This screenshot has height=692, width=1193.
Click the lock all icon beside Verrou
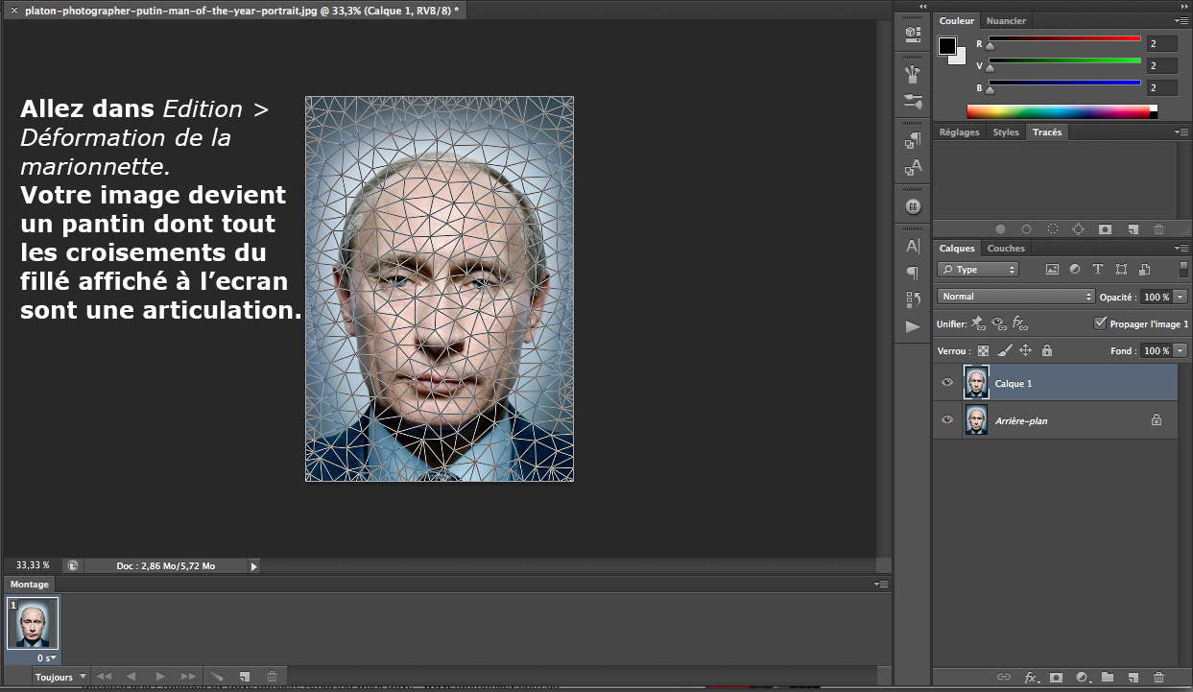[1047, 351]
